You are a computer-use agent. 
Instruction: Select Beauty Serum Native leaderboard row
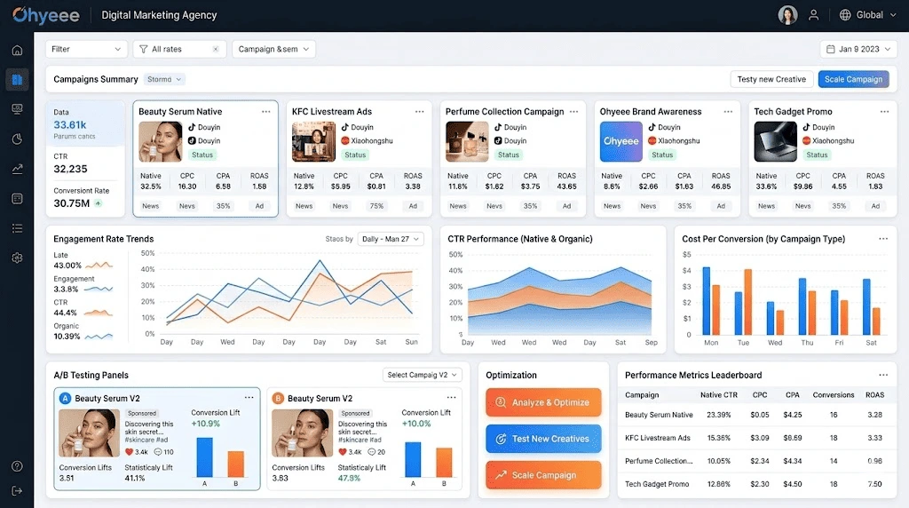(756, 415)
